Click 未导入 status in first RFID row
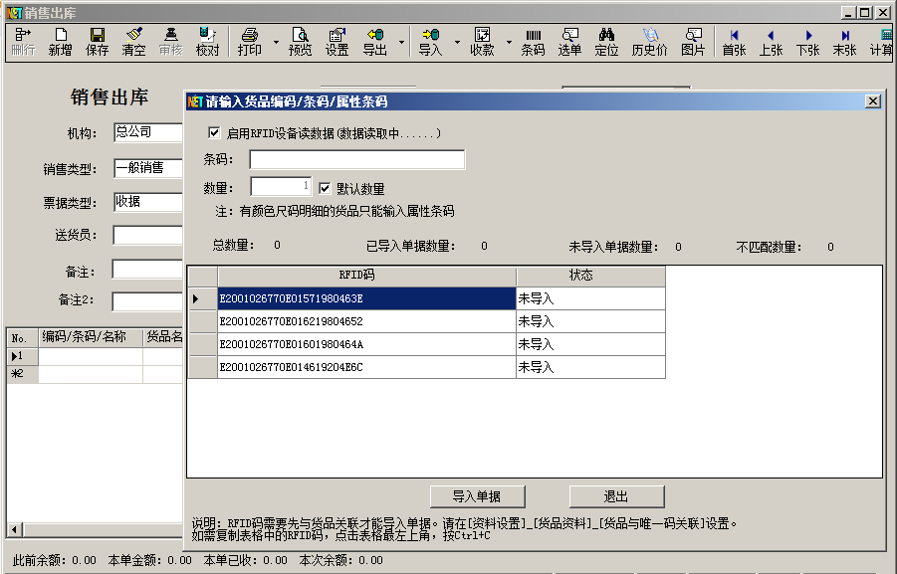 pos(591,298)
